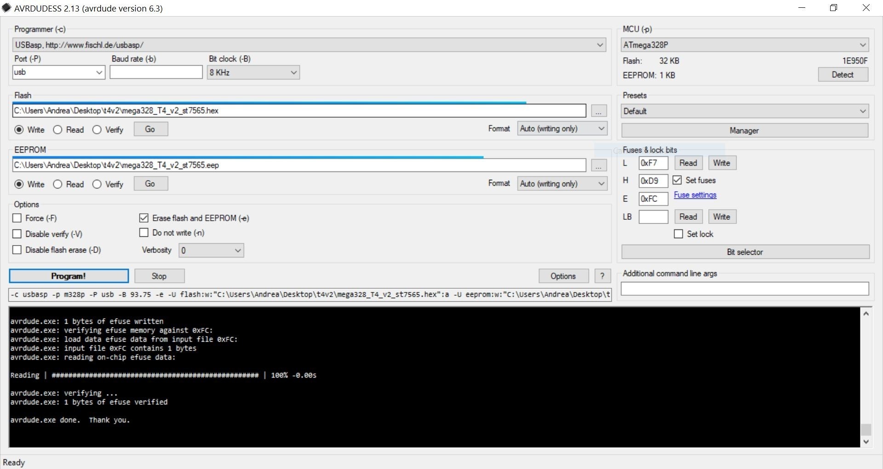Click Detect to identify MCU
This screenshot has height=469, width=883.
click(x=843, y=74)
